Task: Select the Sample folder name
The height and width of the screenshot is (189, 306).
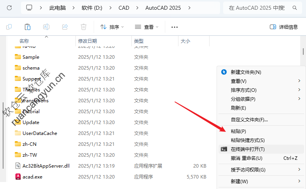Action: click(x=31, y=57)
